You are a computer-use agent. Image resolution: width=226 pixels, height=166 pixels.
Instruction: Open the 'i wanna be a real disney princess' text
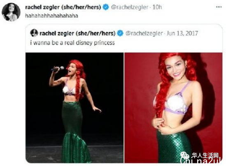72,43
